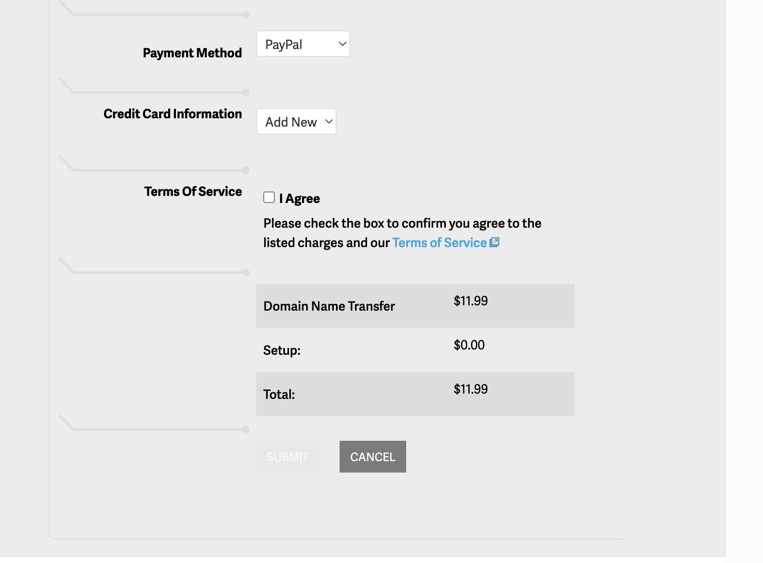
Task: Click external-link icon beside Terms of Service
Action: pos(494,242)
